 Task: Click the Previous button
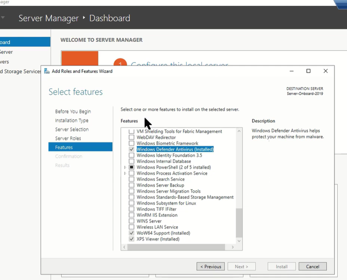tap(210, 266)
